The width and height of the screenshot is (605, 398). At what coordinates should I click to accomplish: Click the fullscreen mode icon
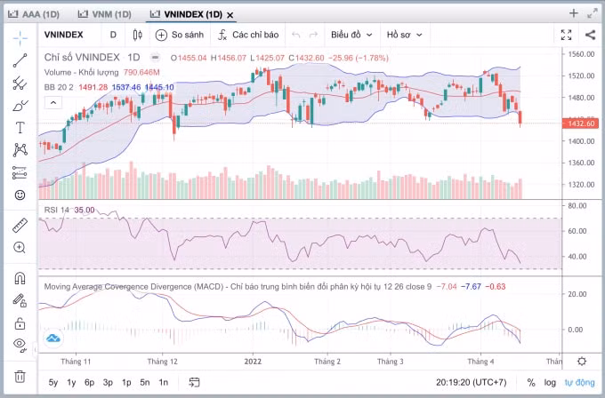(566, 35)
